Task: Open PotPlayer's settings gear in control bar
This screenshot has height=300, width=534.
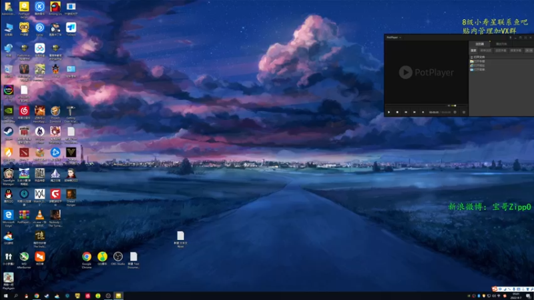Action: pyautogui.click(x=455, y=112)
